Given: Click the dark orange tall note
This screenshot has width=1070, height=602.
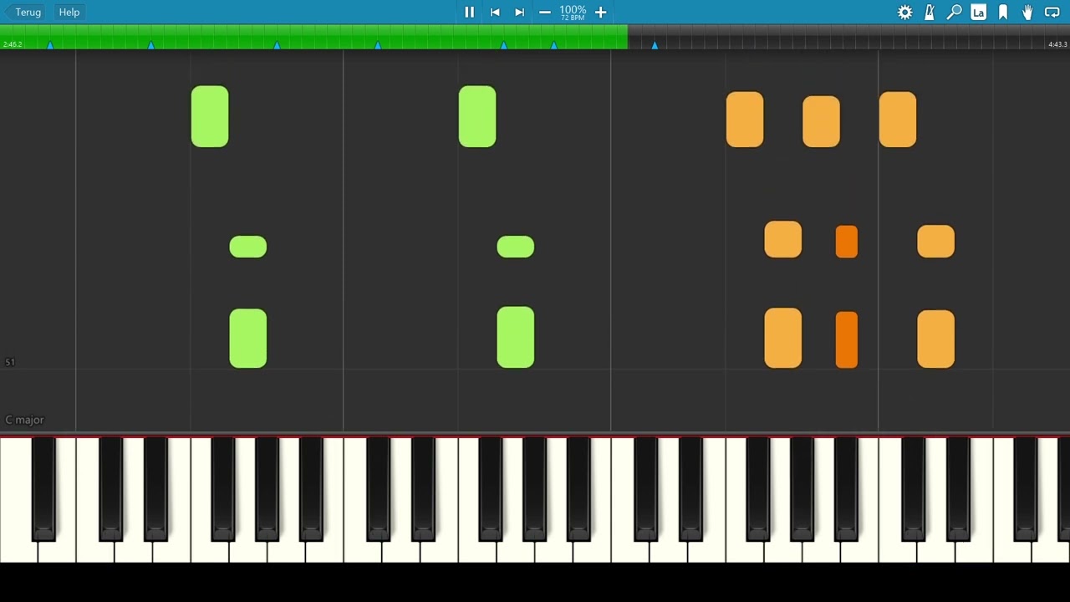Looking at the screenshot, I should point(847,339).
